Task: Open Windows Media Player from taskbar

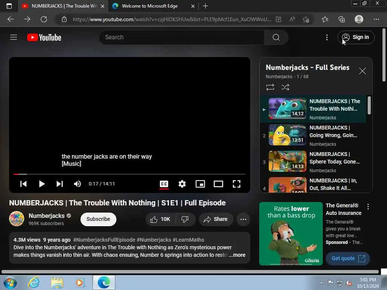Action: [x=80, y=282]
